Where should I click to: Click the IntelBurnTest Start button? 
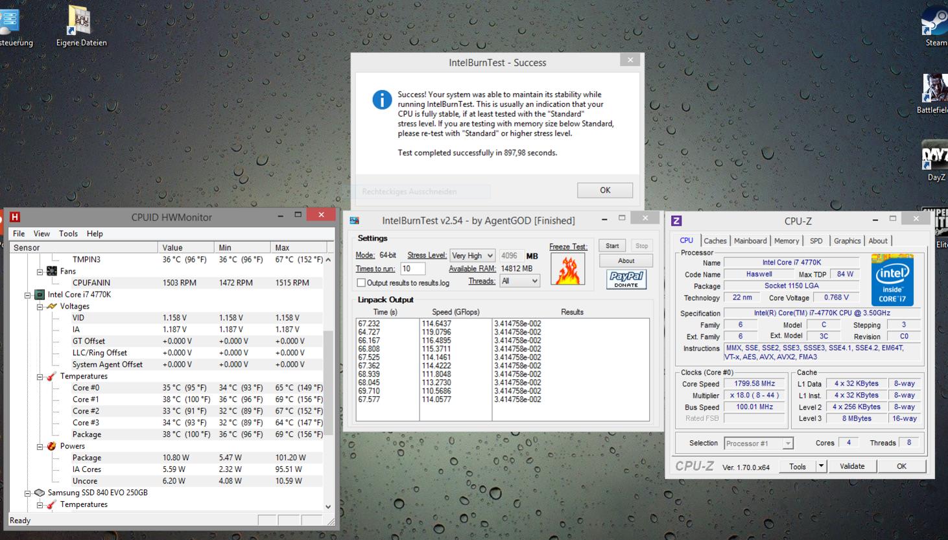coord(612,246)
